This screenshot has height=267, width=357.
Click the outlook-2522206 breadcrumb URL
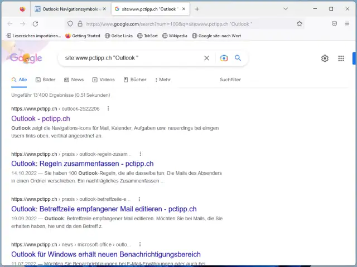[55, 109]
